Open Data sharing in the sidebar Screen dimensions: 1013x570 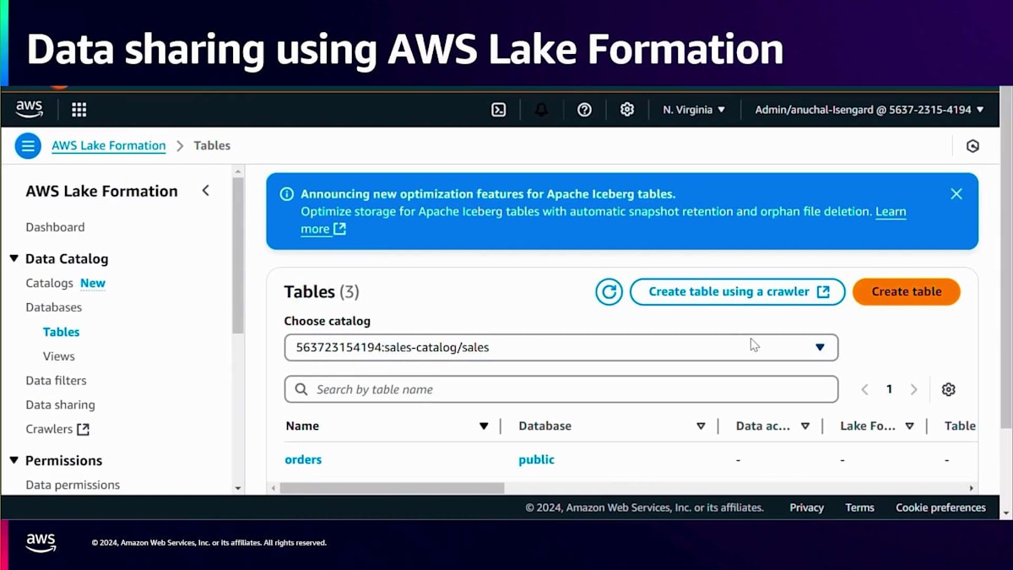point(60,405)
